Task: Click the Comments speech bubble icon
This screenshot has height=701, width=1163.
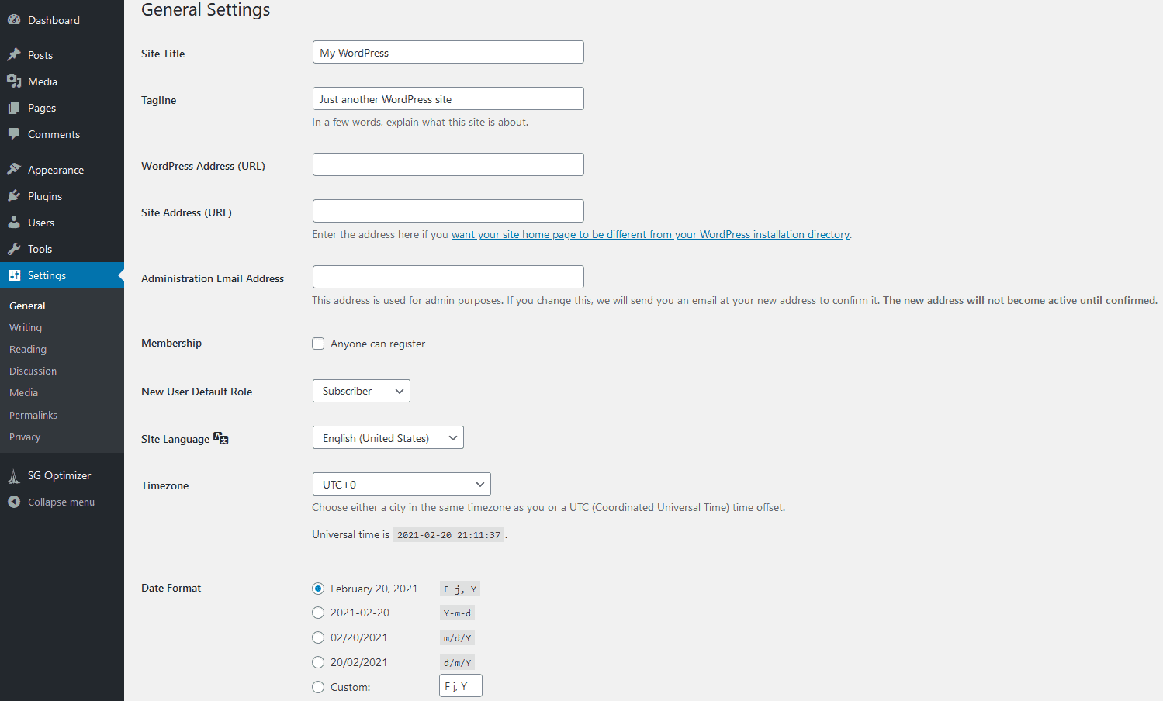Action: click(14, 133)
